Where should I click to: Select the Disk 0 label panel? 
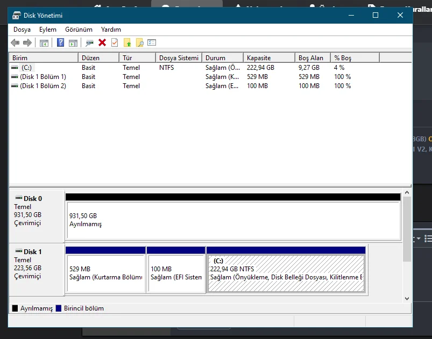point(37,217)
